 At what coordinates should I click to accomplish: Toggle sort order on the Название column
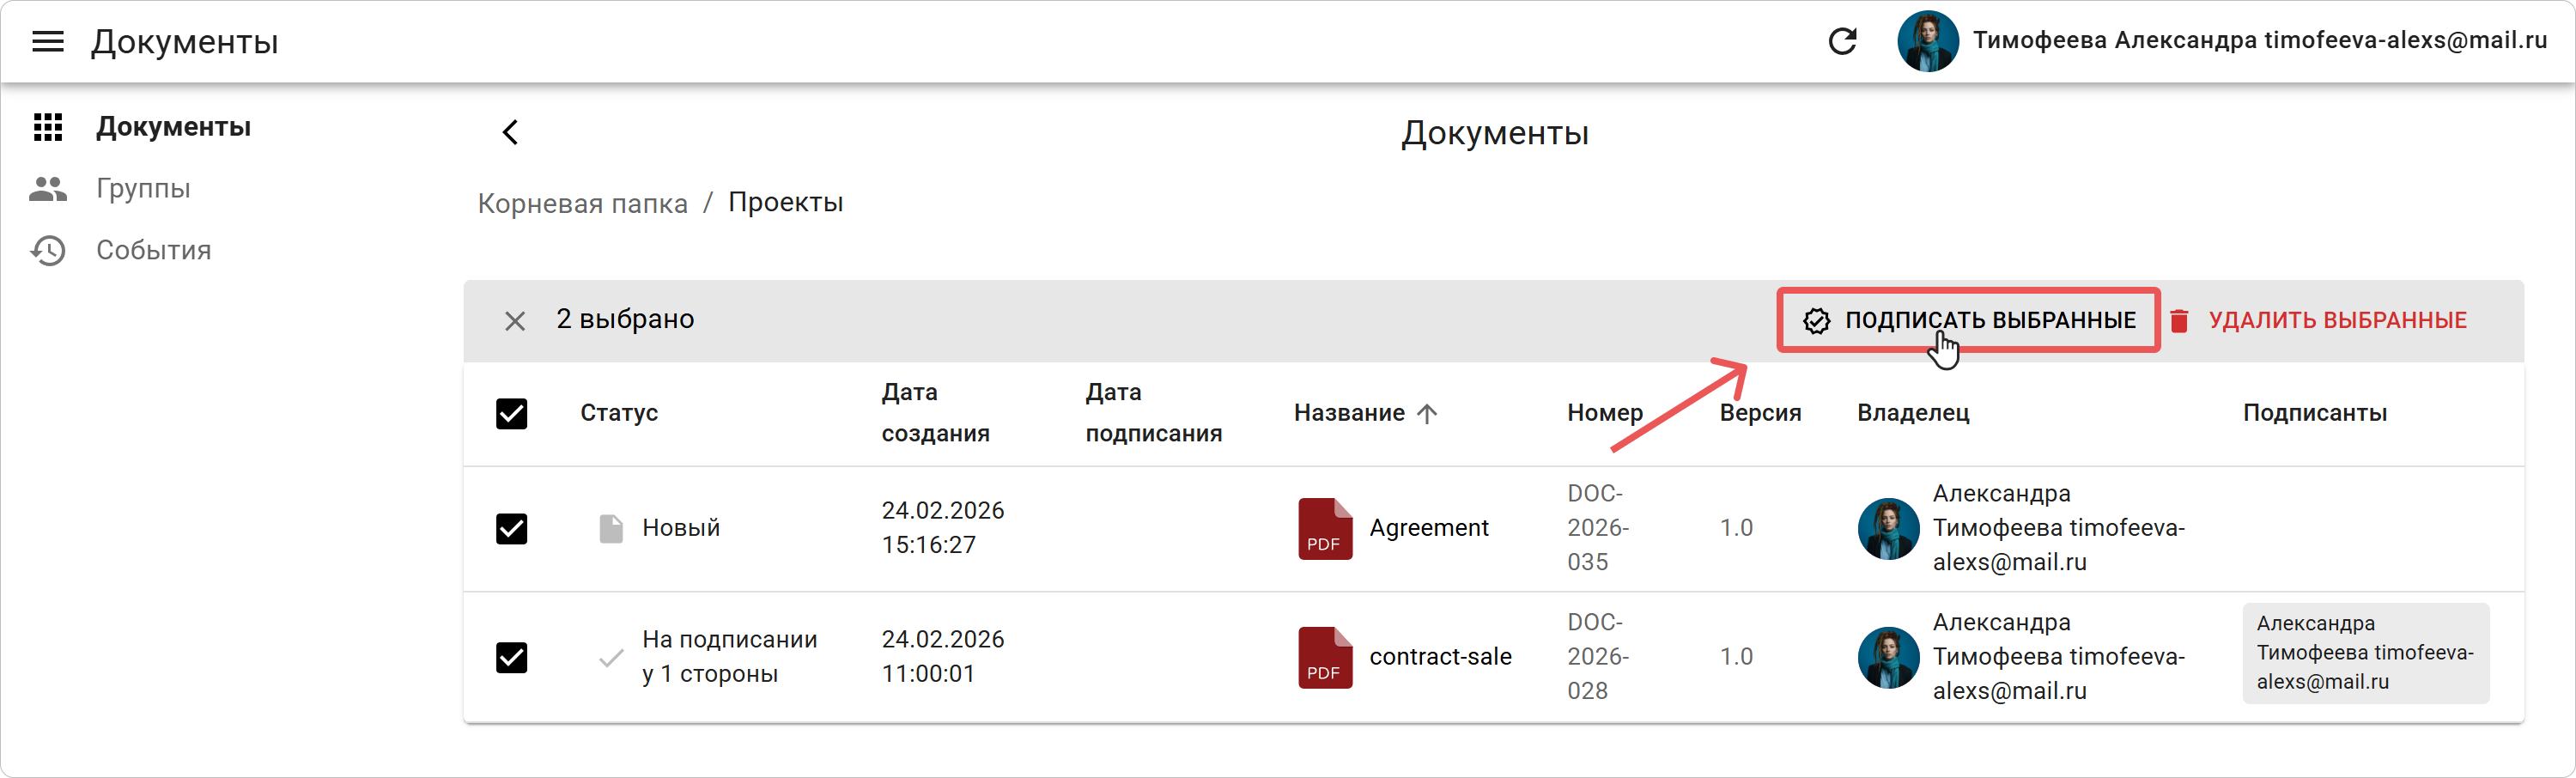pyautogui.click(x=1428, y=413)
